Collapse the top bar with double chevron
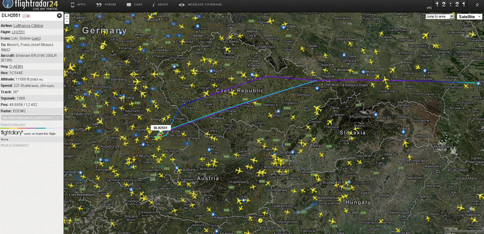Image resolution: width=484 pixels, height=234 pixels. [477, 5]
